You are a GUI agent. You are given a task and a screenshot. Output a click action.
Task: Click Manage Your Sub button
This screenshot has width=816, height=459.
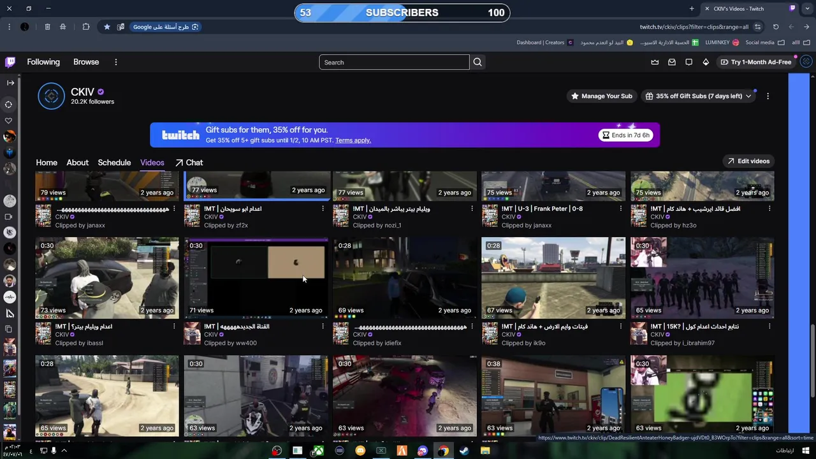(602, 96)
